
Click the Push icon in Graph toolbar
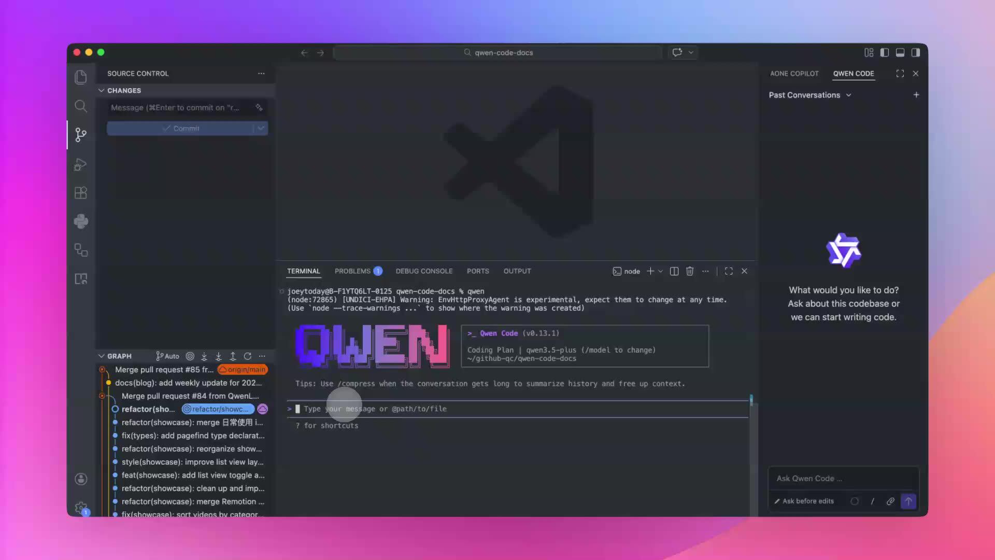click(233, 356)
